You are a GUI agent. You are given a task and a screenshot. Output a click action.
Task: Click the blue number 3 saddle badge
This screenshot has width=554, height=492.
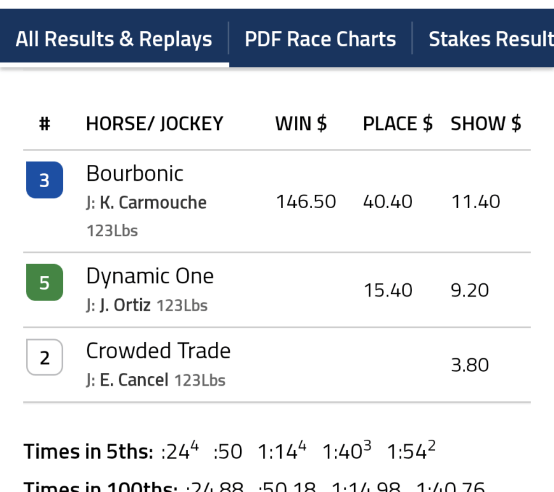[45, 180]
